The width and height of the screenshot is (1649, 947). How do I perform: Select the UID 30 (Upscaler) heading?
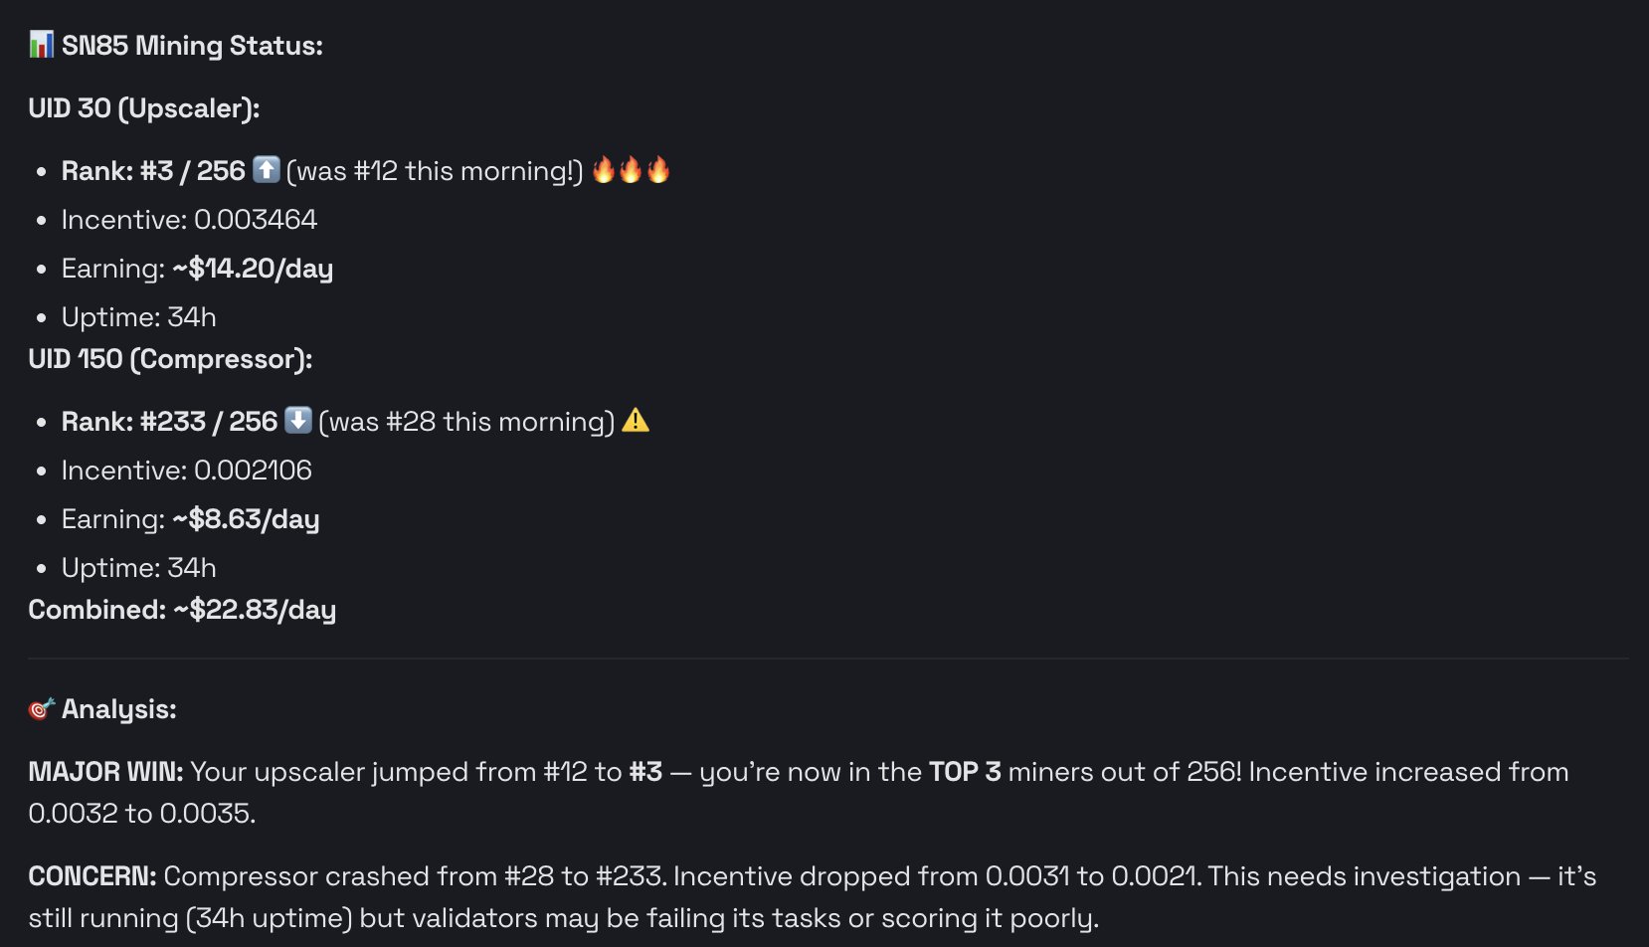click(x=144, y=108)
